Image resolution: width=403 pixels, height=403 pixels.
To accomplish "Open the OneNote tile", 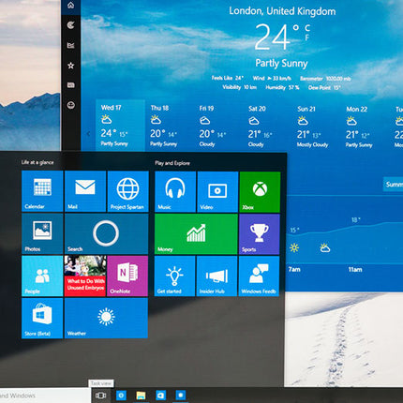I will pos(127,276).
